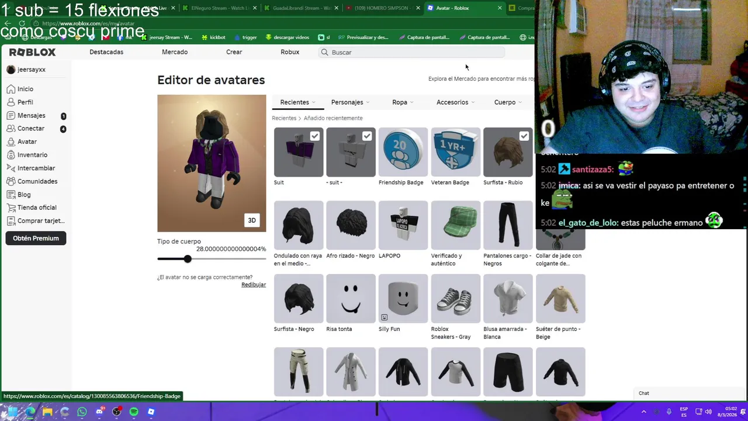Click the Obtén Premium button

point(36,238)
